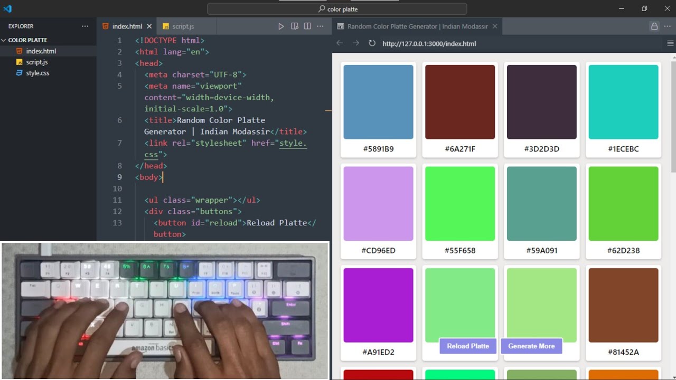Open editor more actions ellipsis
Screen dimensions: 676x380
[321, 26]
